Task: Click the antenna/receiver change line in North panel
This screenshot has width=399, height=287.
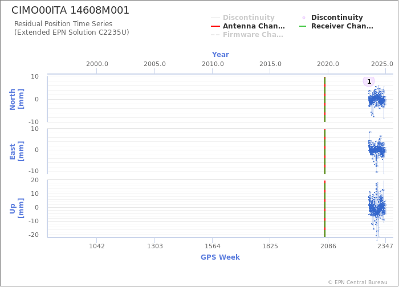Action: (x=325, y=100)
